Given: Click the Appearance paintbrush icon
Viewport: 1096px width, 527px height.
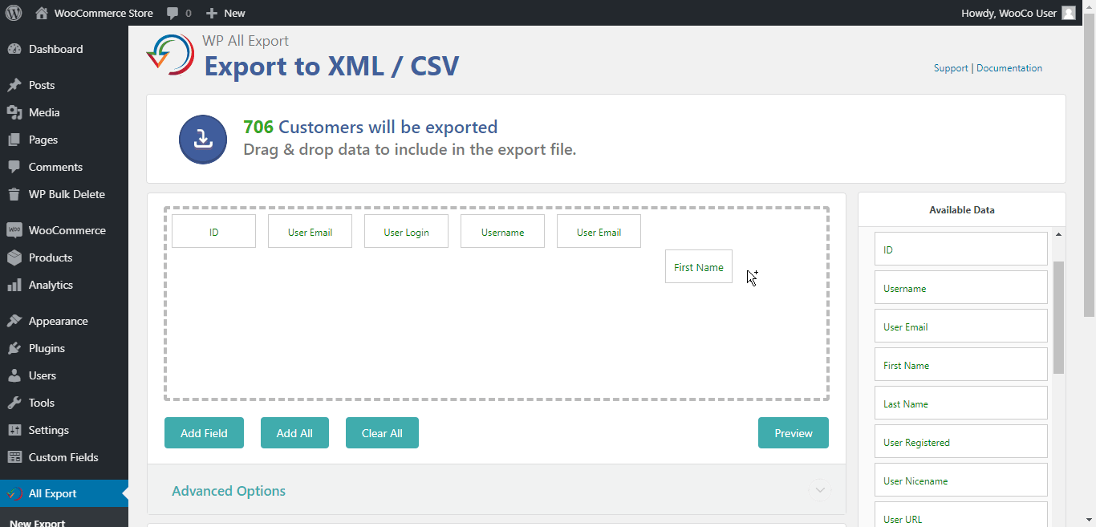Looking at the screenshot, I should tap(14, 321).
